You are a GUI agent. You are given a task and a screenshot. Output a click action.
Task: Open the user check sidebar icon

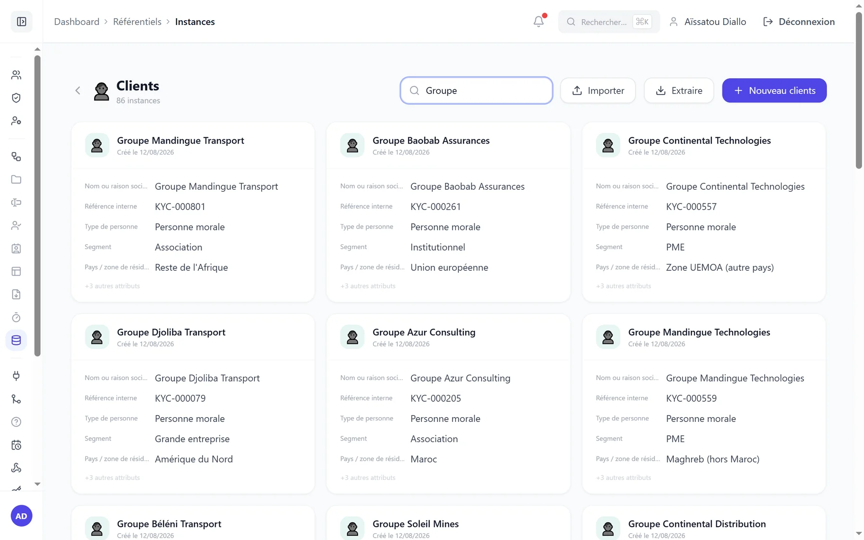(x=16, y=226)
